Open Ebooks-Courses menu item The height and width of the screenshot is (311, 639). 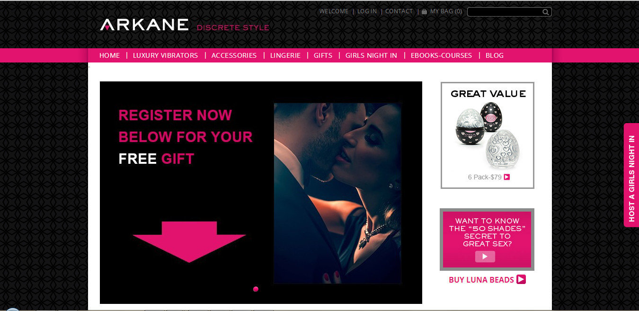441,55
